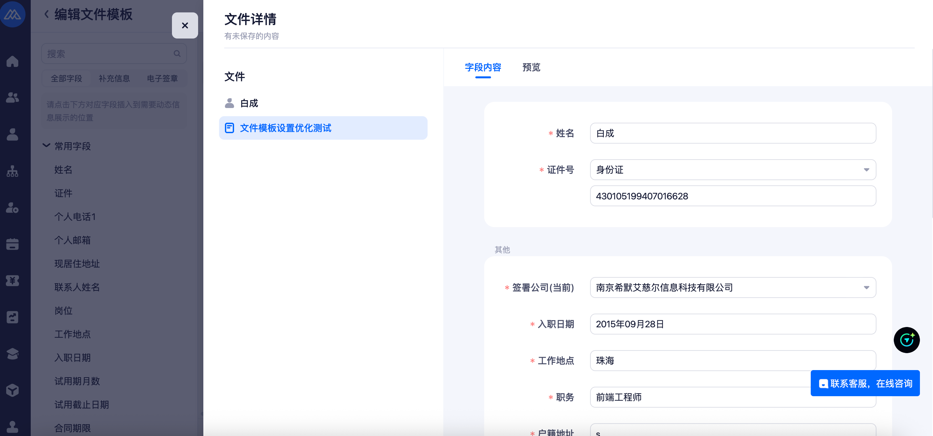
Task: Select 白成 in the file list
Action: pos(323,103)
